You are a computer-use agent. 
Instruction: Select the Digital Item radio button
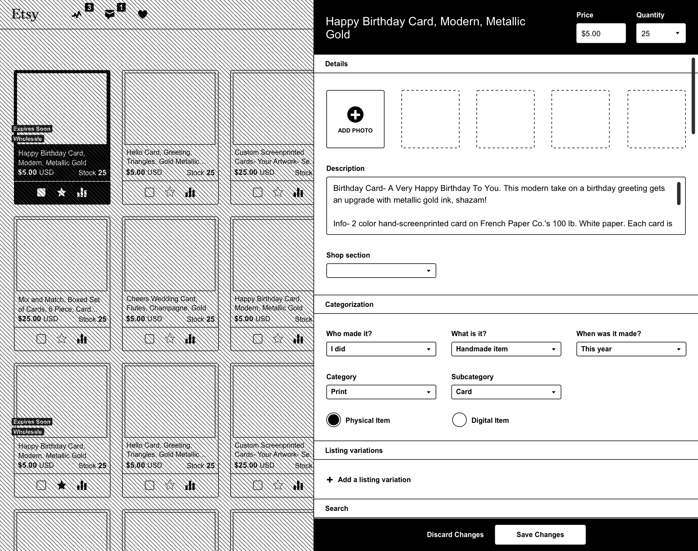(x=459, y=420)
